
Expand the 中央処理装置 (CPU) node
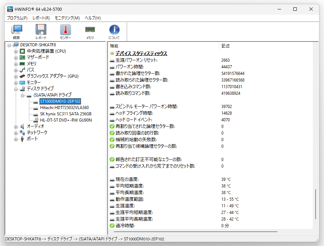pos(16,51)
